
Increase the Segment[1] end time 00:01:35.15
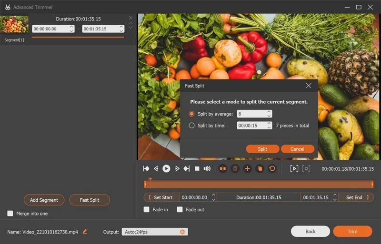(x=121, y=27)
